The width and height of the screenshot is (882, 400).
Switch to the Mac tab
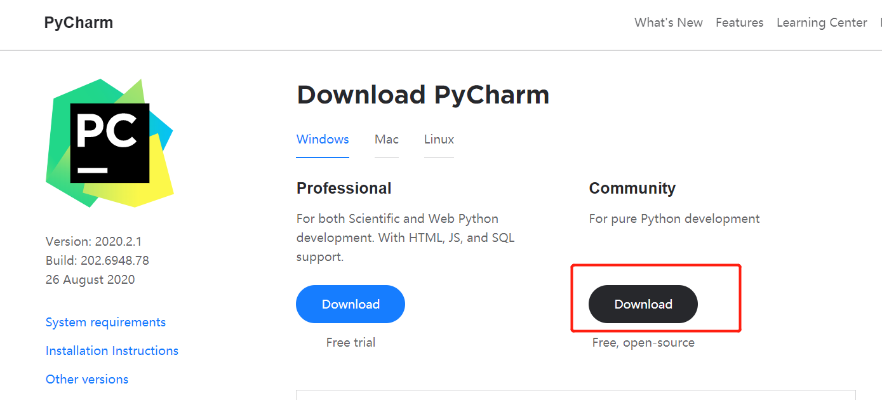pos(386,139)
